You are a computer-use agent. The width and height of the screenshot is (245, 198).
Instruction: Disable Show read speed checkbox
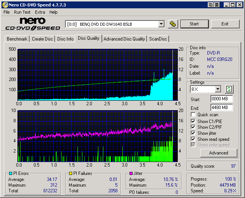[x=193, y=139]
